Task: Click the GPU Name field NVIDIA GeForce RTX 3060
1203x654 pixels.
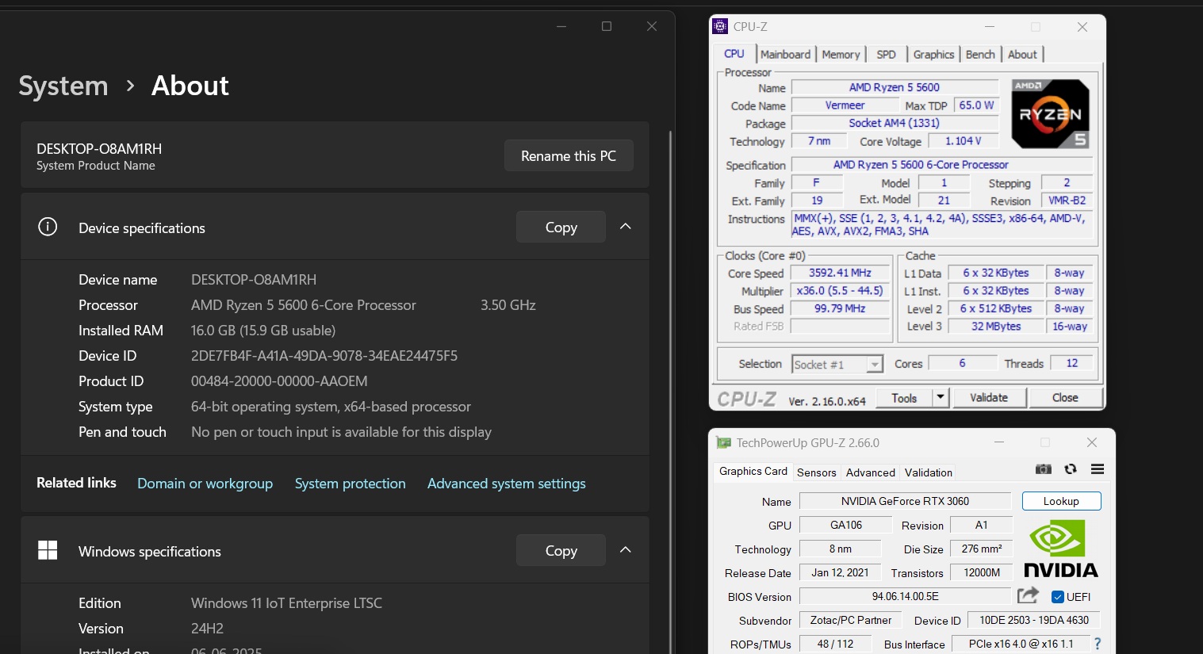Action: click(x=905, y=501)
